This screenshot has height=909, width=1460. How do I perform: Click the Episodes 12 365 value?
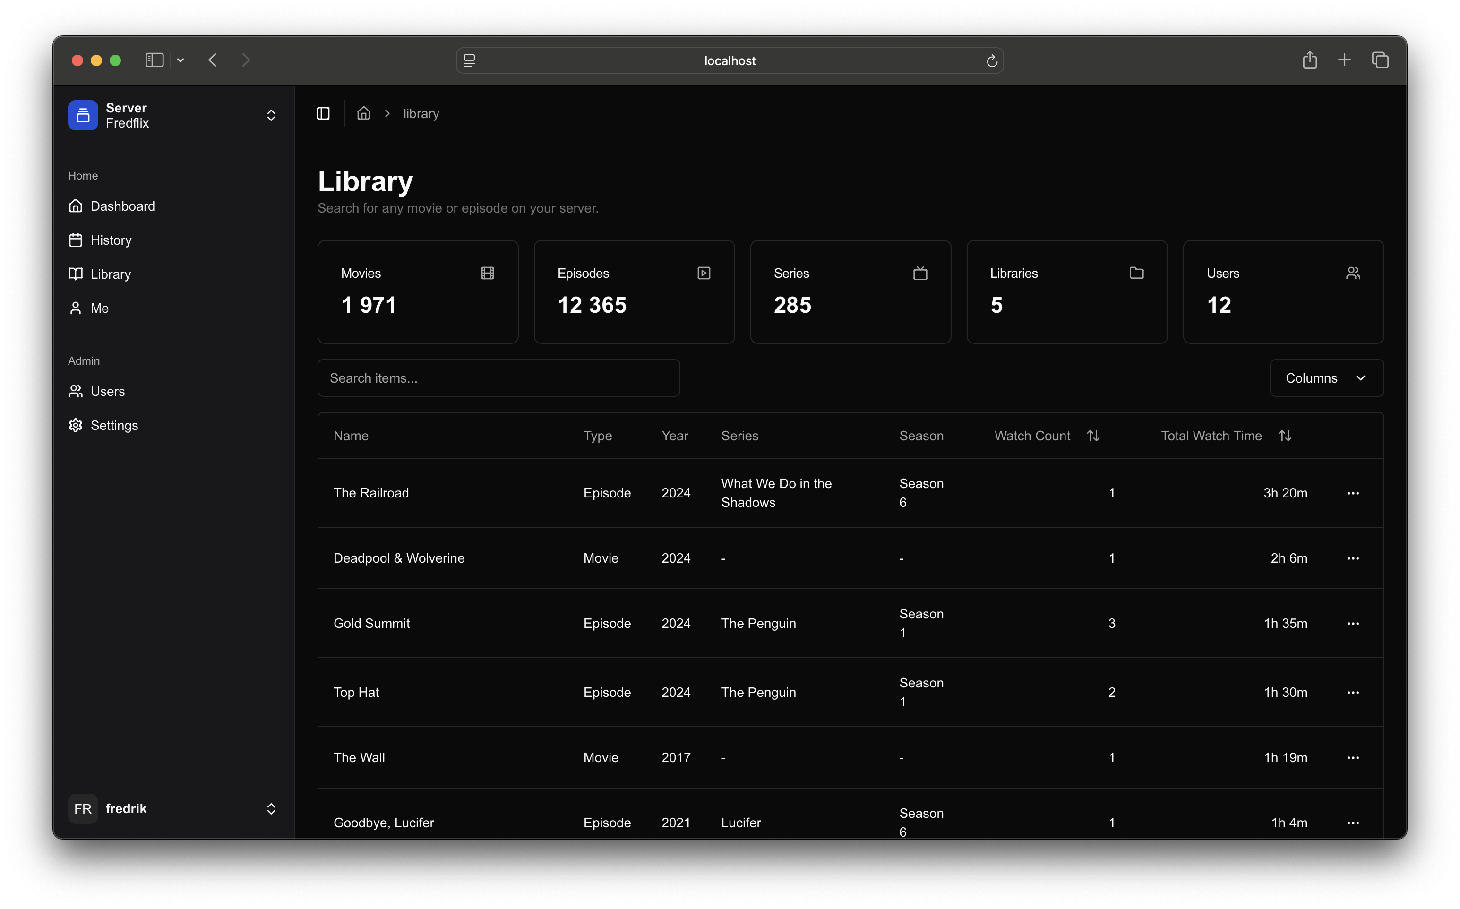pos(592,305)
